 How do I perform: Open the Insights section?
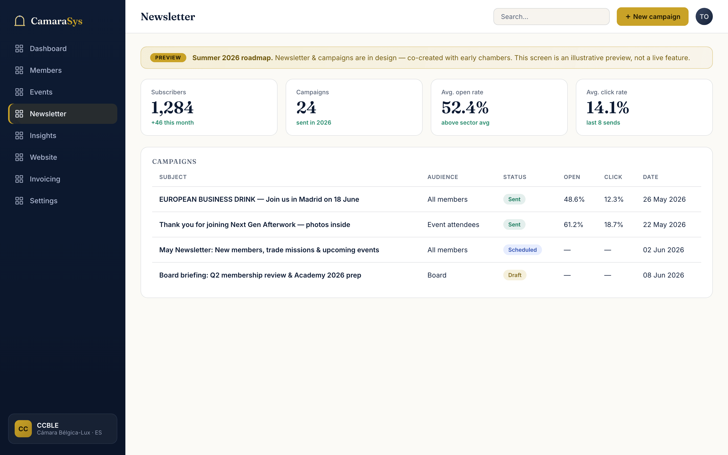pyautogui.click(x=63, y=135)
